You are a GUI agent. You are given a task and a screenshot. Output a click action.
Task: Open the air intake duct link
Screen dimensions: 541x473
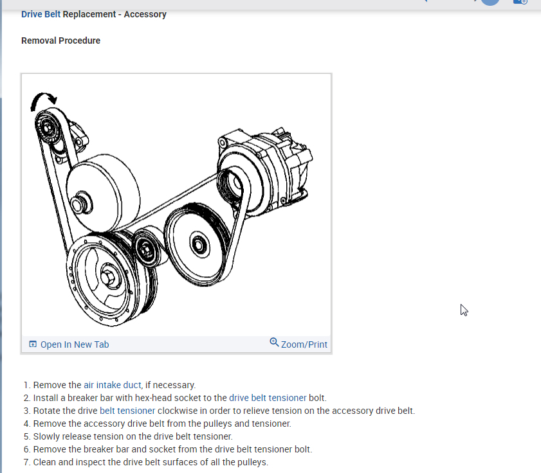point(113,385)
